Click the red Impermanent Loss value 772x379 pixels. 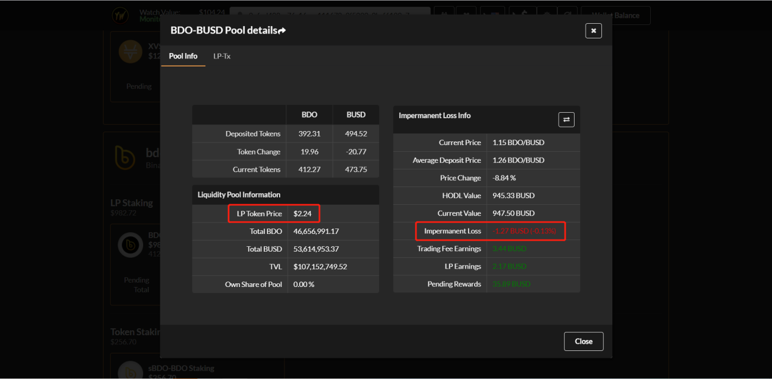[x=525, y=232]
